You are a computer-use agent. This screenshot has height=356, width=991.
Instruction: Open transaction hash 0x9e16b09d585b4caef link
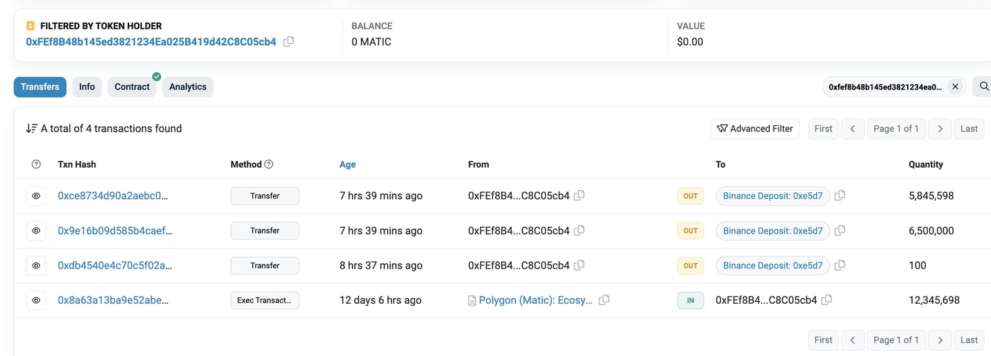115,231
